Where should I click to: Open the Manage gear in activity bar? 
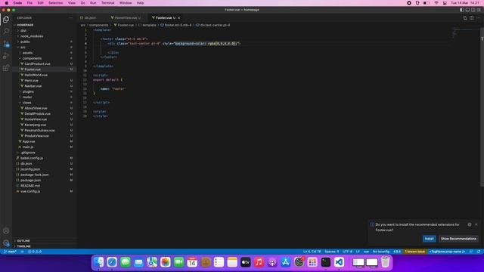pos(6,243)
